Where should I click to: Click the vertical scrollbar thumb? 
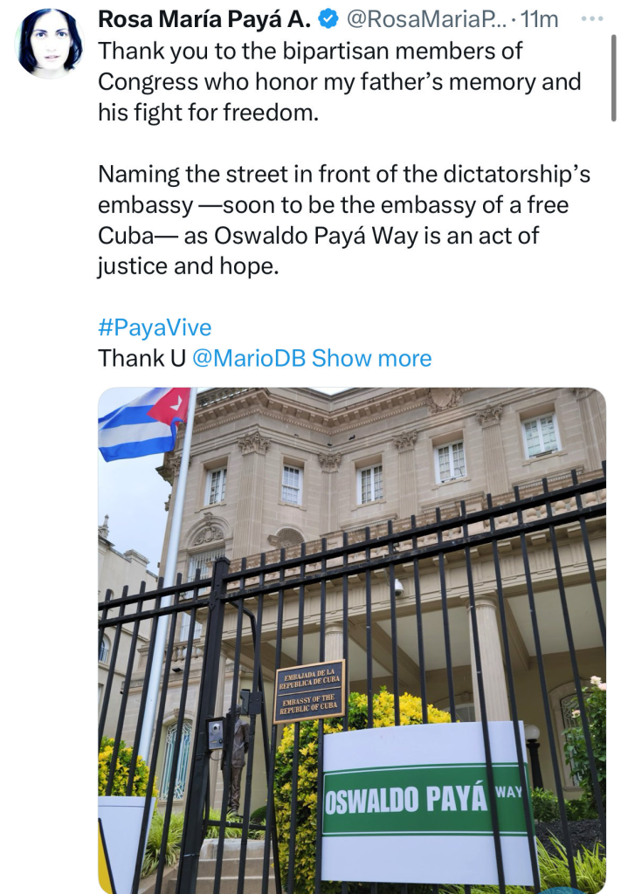[614, 78]
